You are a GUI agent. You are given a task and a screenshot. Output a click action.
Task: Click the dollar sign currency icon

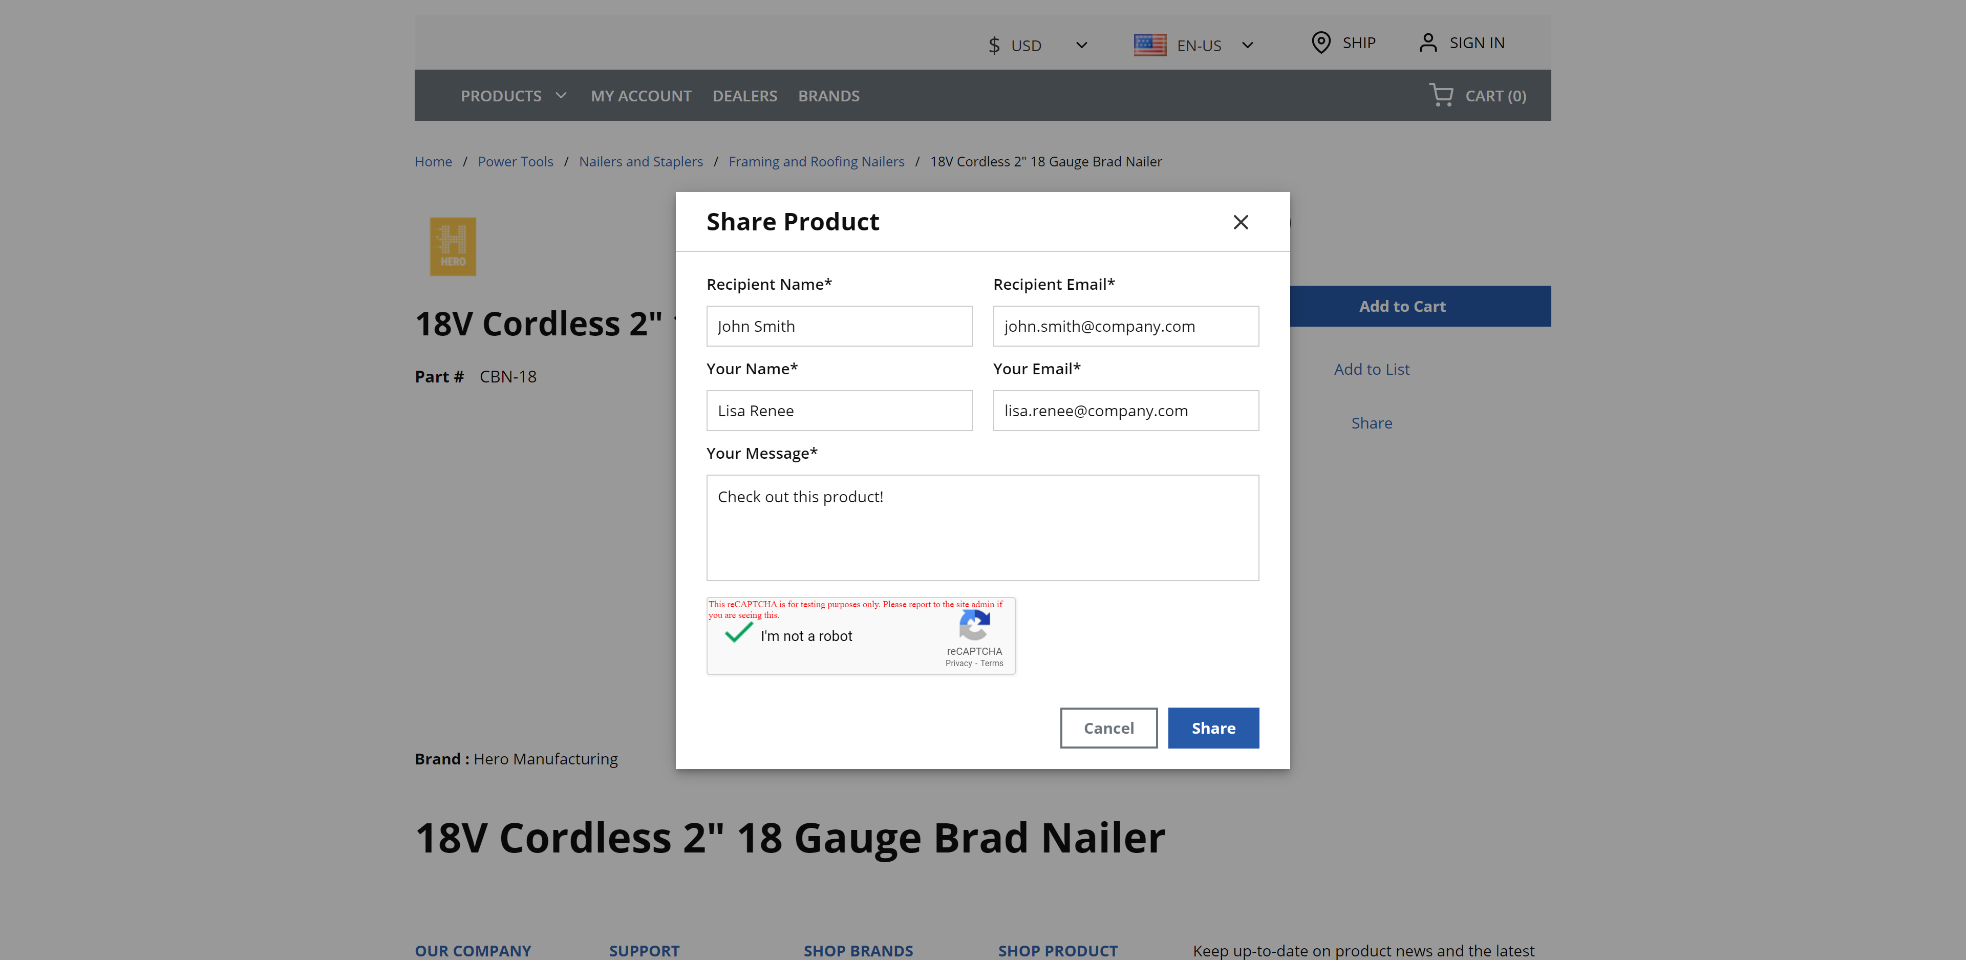click(994, 46)
